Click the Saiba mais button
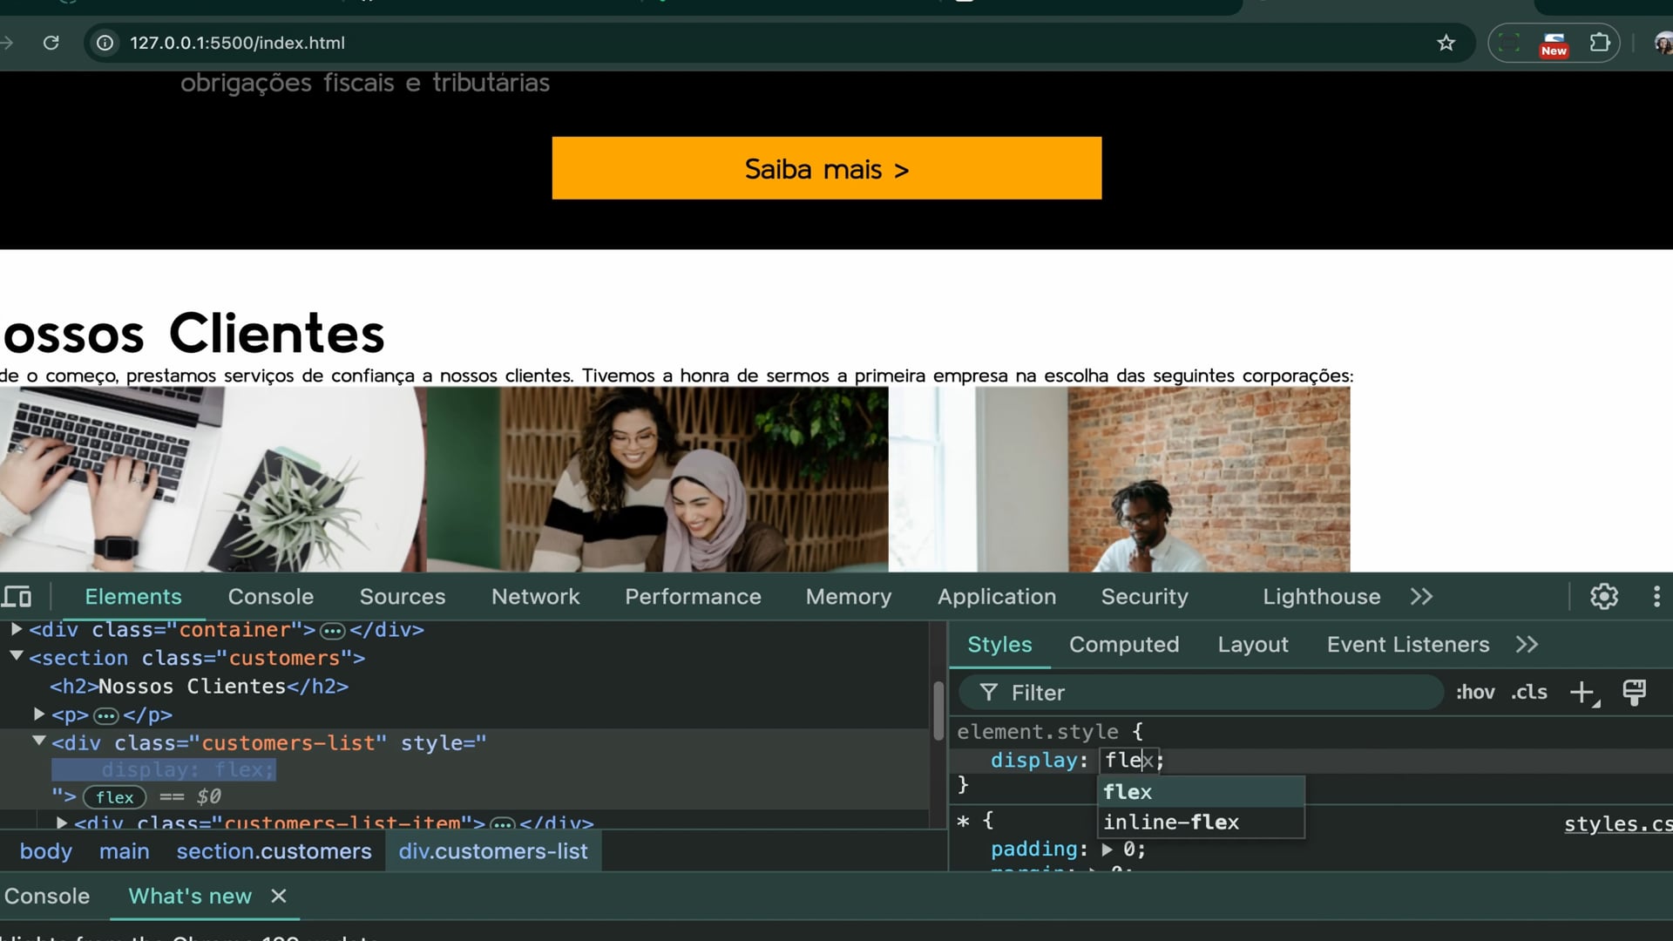The image size is (1673, 941). coord(826,168)
